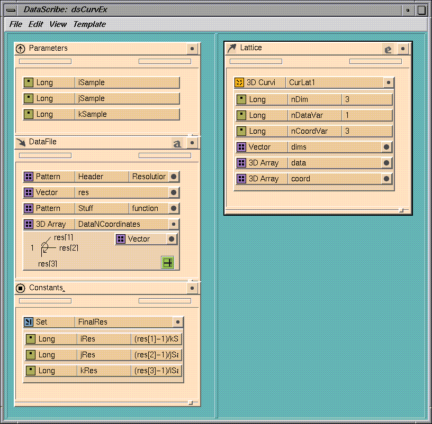This screenshot has width=432, height=424.
Task: Select the iSample parameter name field
Action: click(x=127, y=82)
